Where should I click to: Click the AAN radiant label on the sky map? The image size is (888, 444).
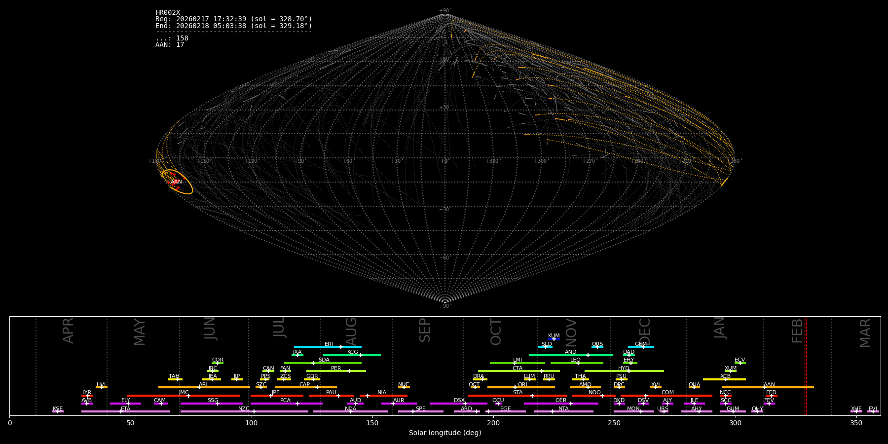(x=176, y=182)
